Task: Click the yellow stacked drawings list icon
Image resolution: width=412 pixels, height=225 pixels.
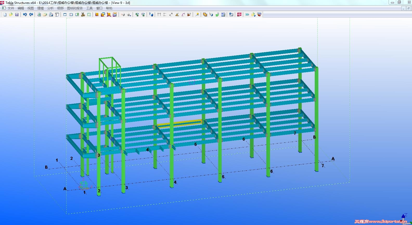Action: [x=45, y=15]
